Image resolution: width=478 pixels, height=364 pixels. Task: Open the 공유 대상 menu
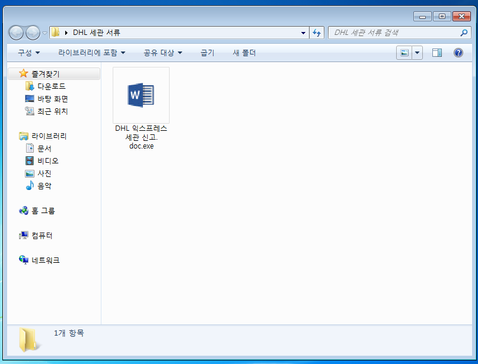(x=162, y=53)
